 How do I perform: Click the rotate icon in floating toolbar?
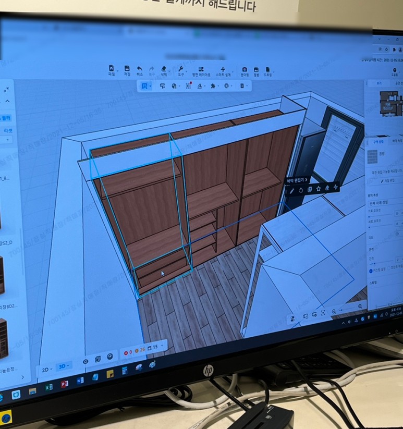(301, 190)
